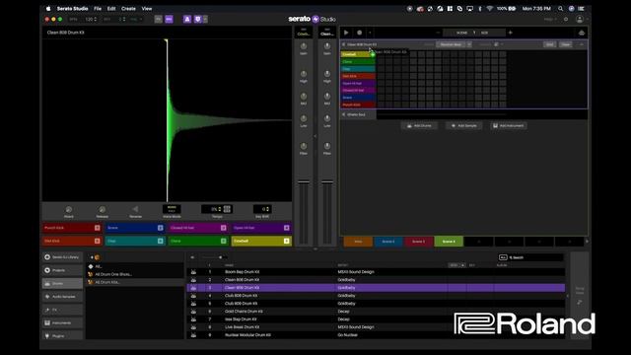
Task: Open user account icon
Action: 580,20
